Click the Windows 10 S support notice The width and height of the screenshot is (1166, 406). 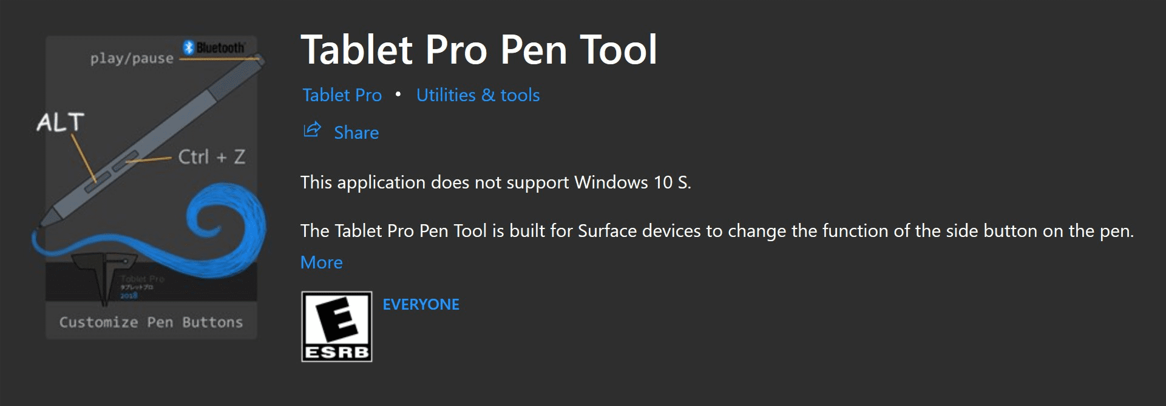[495, 182]
